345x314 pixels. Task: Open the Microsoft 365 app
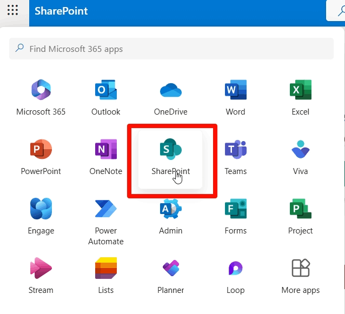click(41, 98)
